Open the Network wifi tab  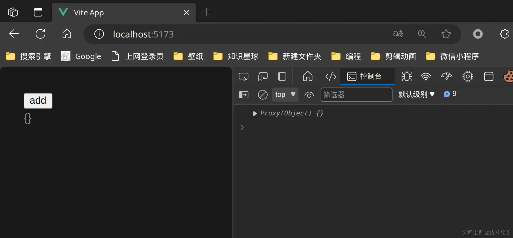[x=426, y=77]
